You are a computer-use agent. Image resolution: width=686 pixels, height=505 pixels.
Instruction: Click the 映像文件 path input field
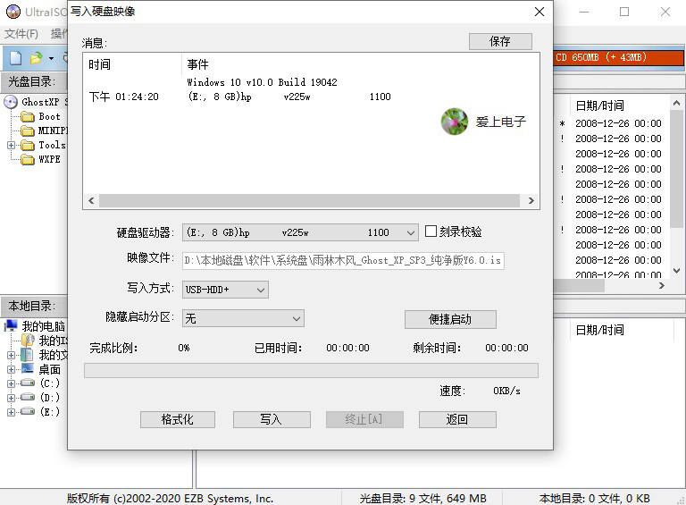[x=343, y=260]
